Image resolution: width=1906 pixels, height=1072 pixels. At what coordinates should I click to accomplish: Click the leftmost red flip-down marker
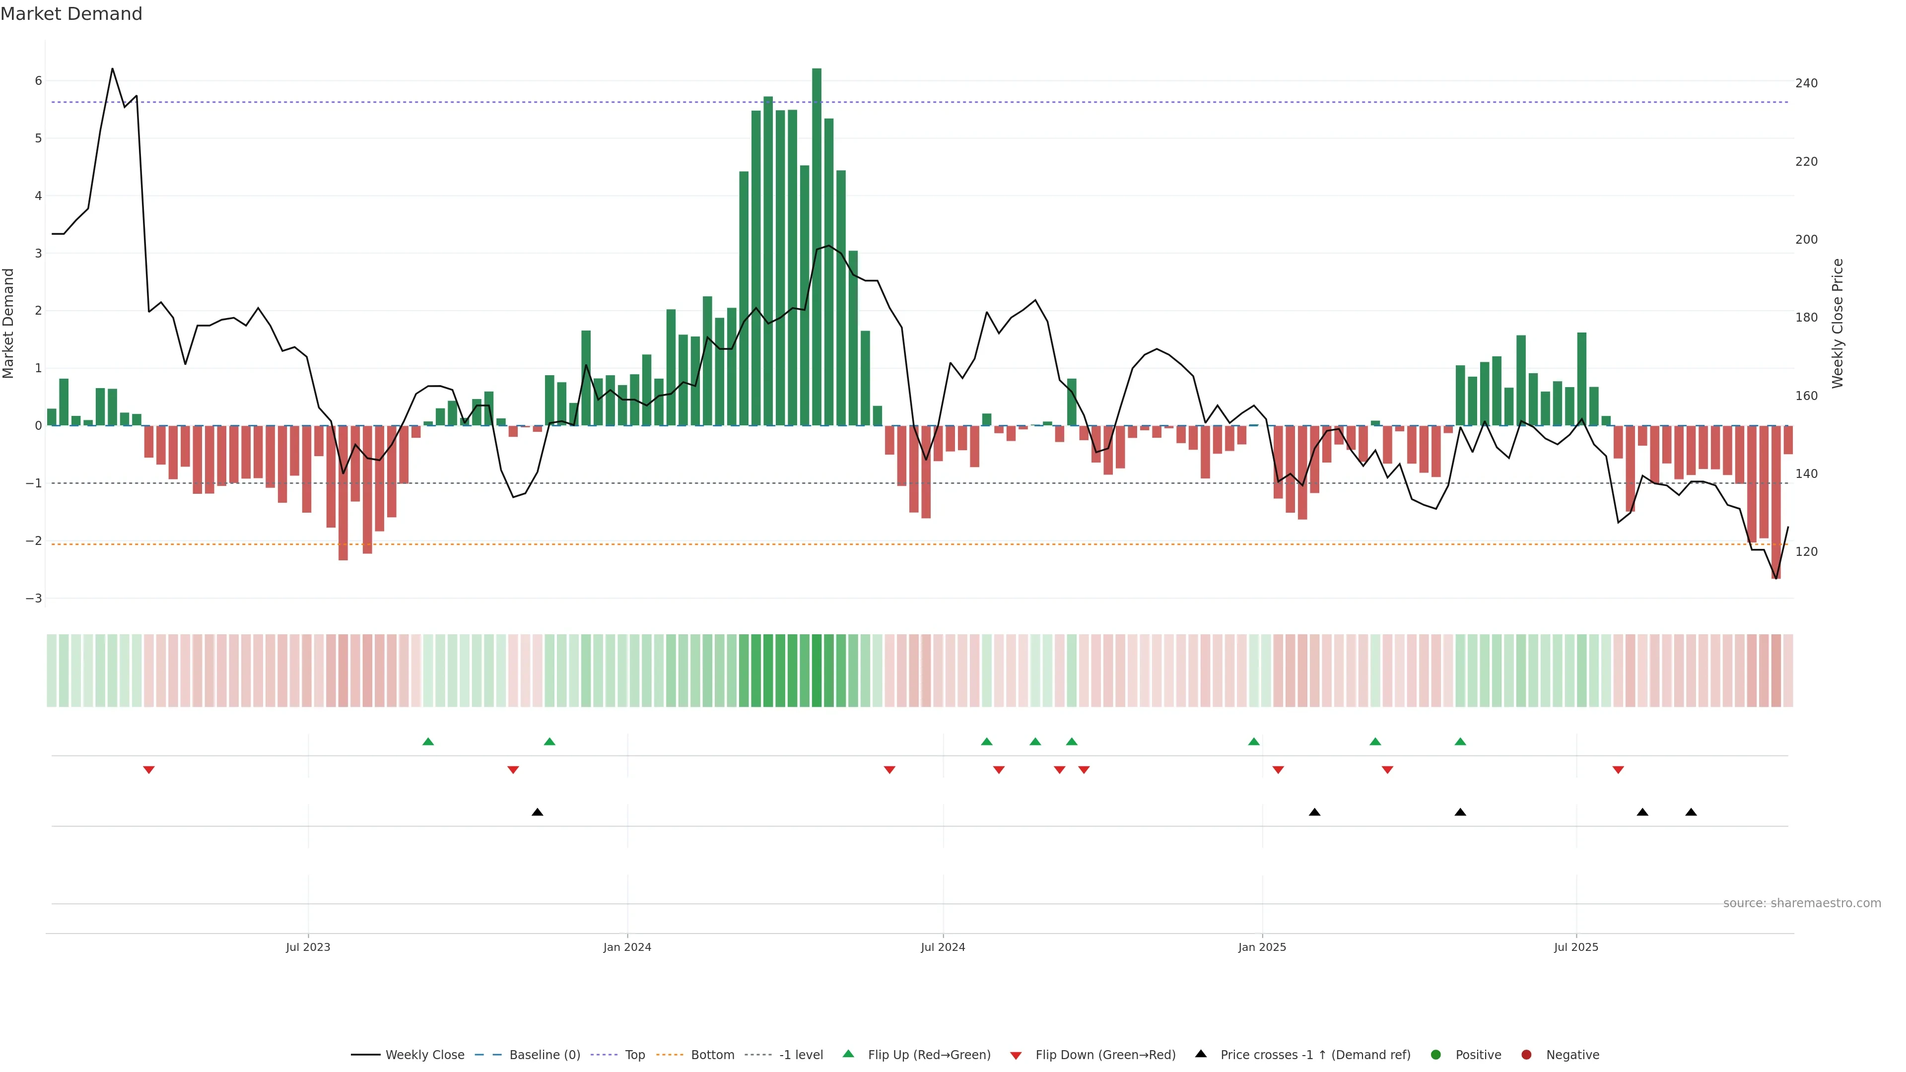(149, 770)
